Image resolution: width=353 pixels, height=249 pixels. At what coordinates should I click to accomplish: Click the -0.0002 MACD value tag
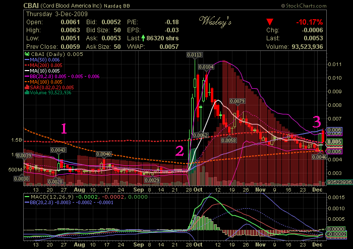[x=337, y=234]
